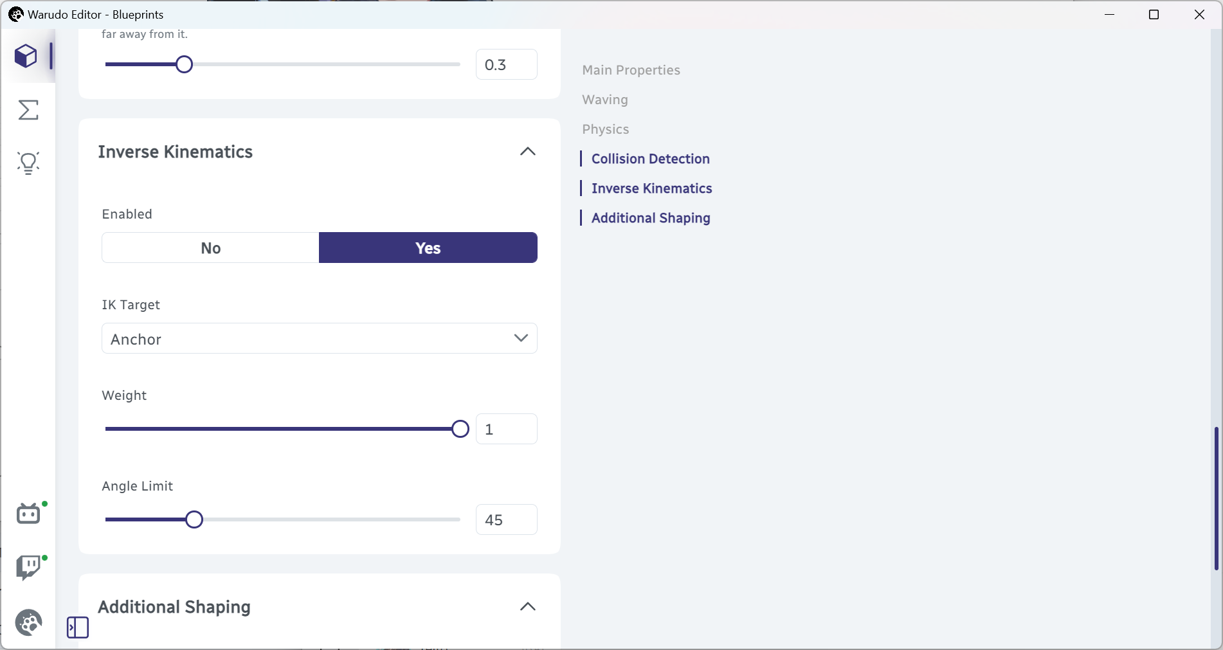Click the bot face icon in sidebar
Viewport: 1223px width, 650px height.
[28, 514]
